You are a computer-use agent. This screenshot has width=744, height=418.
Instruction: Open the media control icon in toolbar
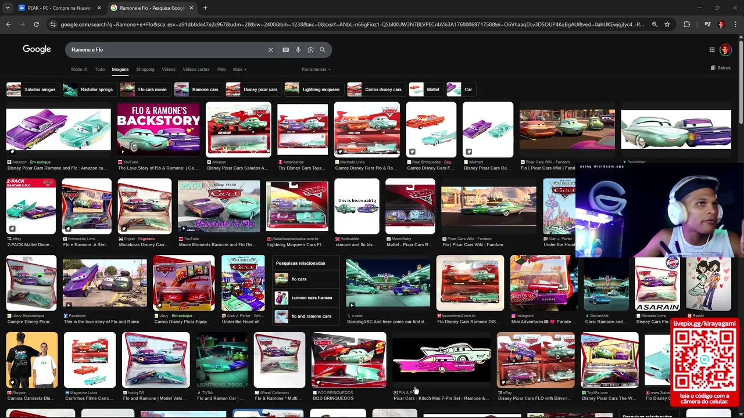point(707,24)
